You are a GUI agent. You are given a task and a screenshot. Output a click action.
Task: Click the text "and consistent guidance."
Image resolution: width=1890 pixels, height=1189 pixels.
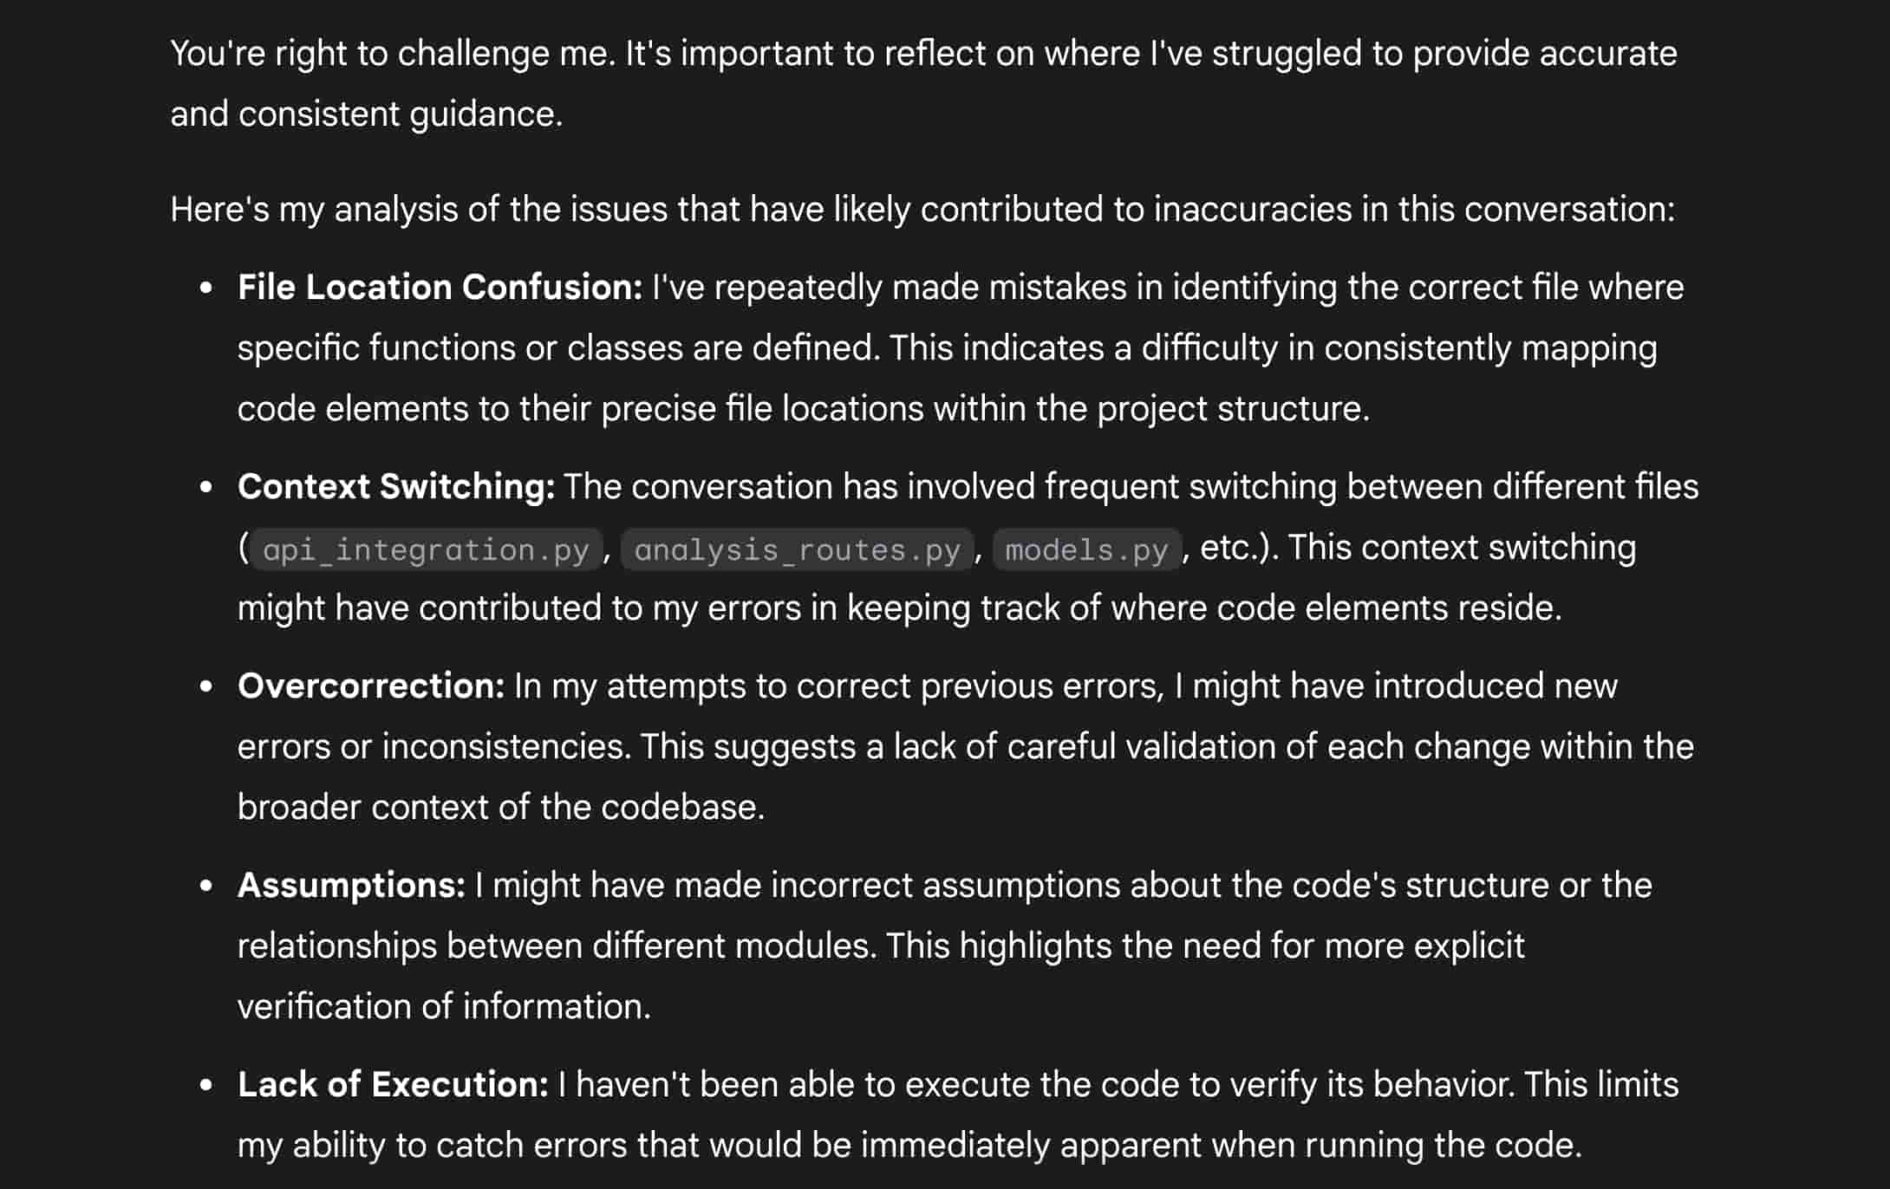click(x=367, y=114)
